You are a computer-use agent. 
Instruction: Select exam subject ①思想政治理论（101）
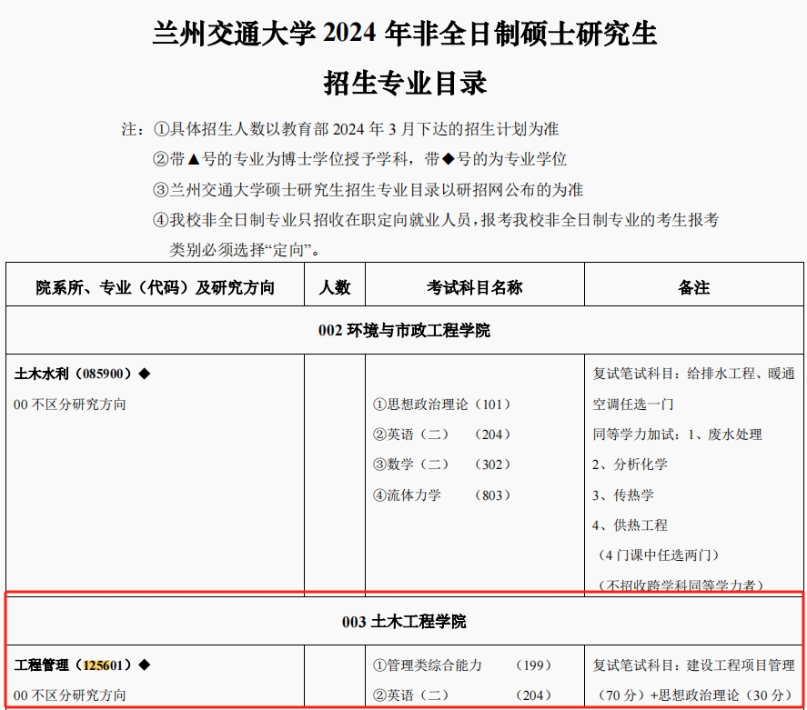pos(441,405)
